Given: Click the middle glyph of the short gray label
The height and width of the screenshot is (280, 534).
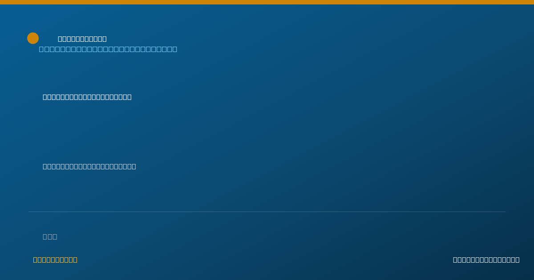Looking at the screenshot, I should pyautogui.click(x=50, y=236).
